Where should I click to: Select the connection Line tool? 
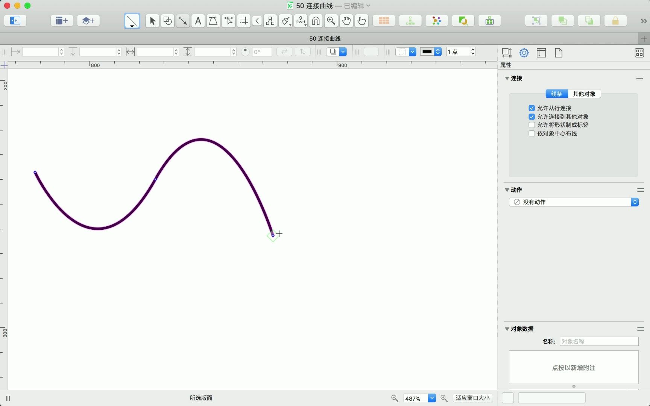pyautogui.click(x=183, y=21)
